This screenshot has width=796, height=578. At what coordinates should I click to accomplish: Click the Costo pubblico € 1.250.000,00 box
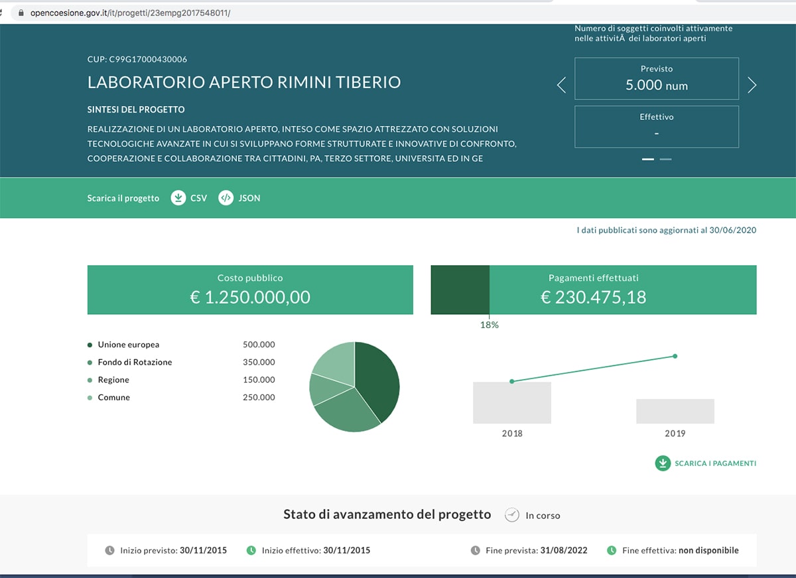pos(250,290)
